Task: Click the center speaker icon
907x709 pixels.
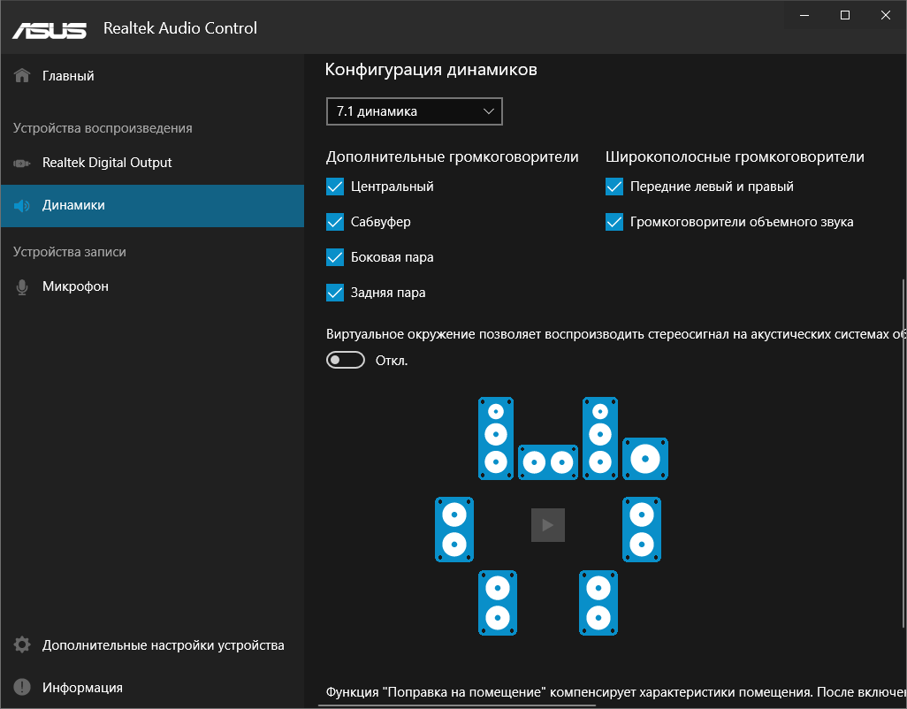Action: (x=547, y=461)
